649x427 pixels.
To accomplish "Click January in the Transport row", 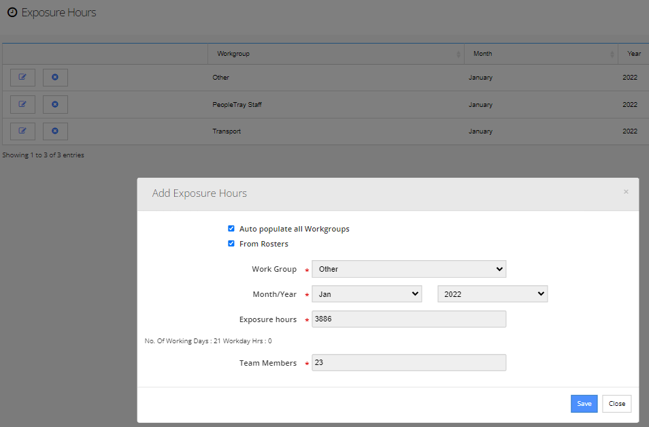I will [x=480, y=131].
